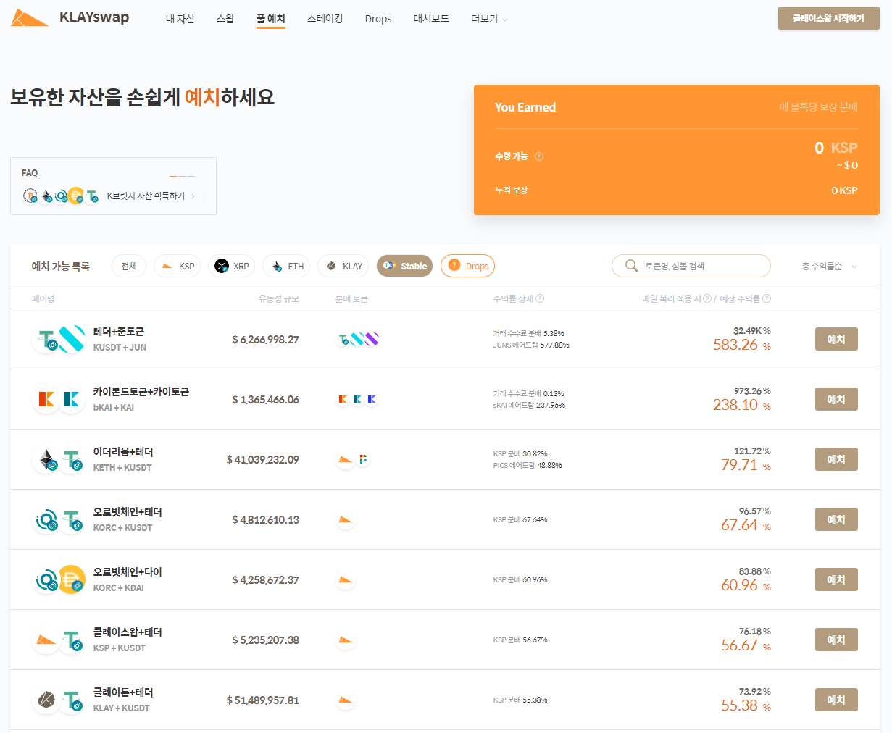The height and width of the screenshot is (733, 892).
Task: Filter the pool list by XRP
Action: coord(231,266)
